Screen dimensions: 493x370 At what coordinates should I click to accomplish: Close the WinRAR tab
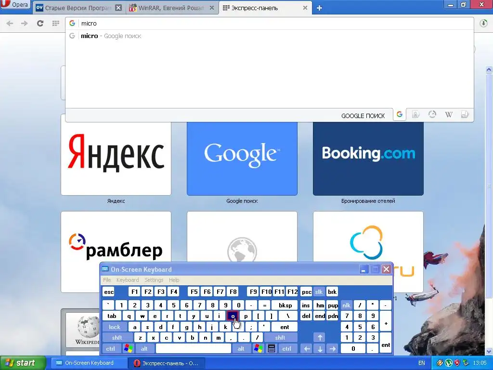[x=212, y=8]
